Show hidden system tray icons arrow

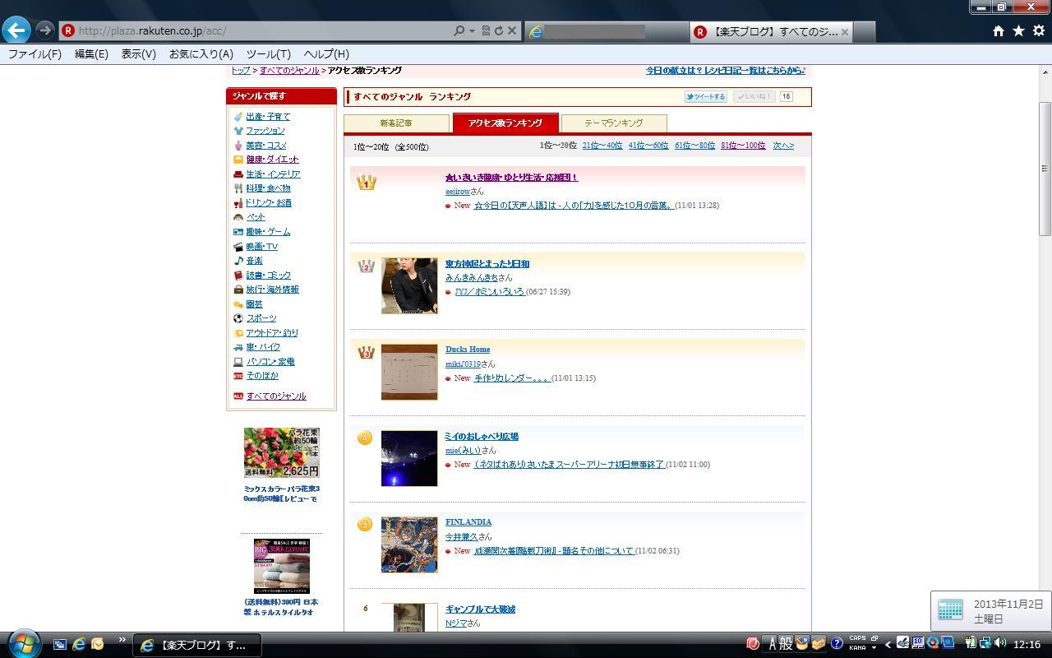coord(888,644)
